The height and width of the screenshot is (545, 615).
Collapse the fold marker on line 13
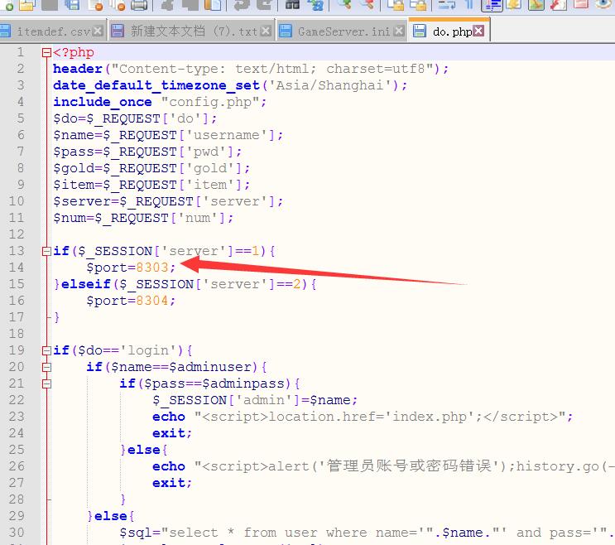pos(46,251)
